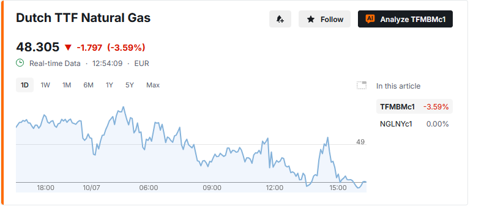
Task: Select the 1Y timeframe
Action: tap(110, 85)
